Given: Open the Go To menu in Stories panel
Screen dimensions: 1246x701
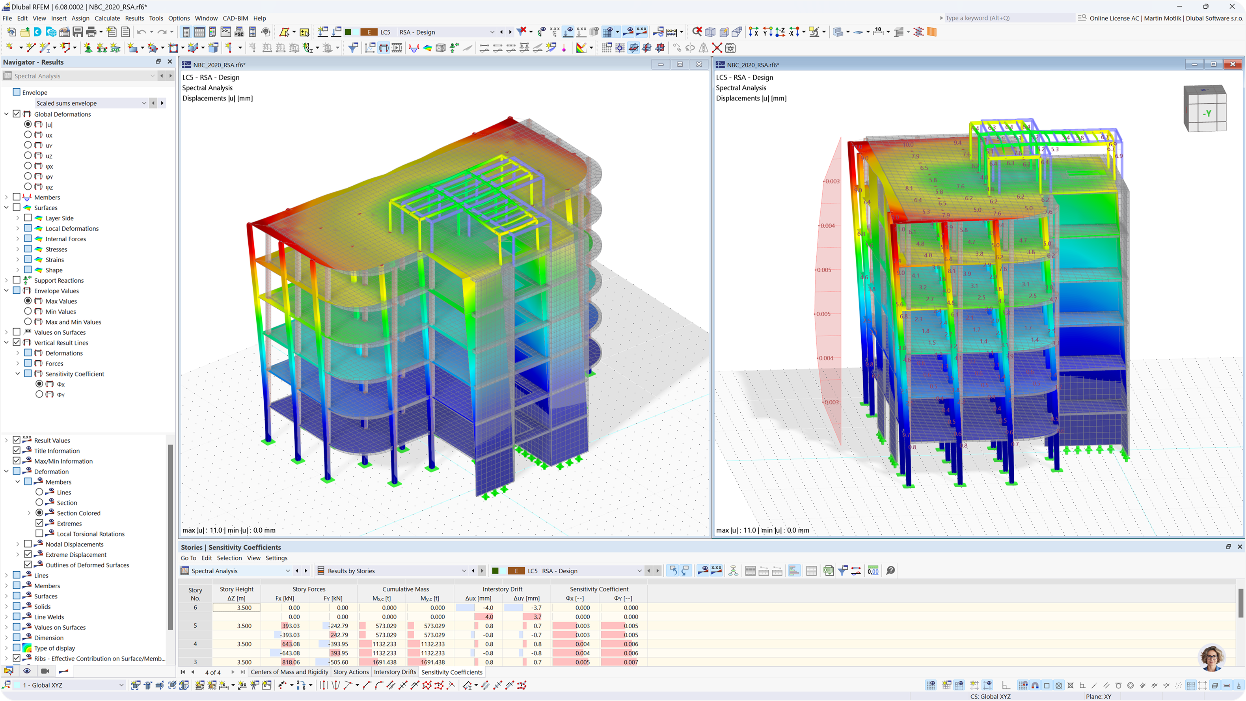Looking at the screenshot, I should (x=188, y=558).
